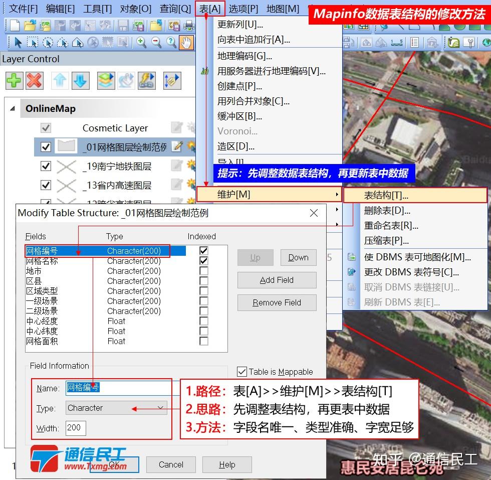491x480 pixels.
Task: Click the Add Field button
Action: [277, 280]
